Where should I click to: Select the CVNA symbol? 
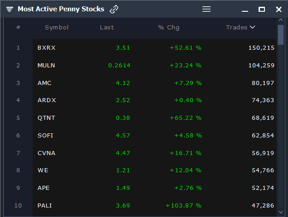46,153
